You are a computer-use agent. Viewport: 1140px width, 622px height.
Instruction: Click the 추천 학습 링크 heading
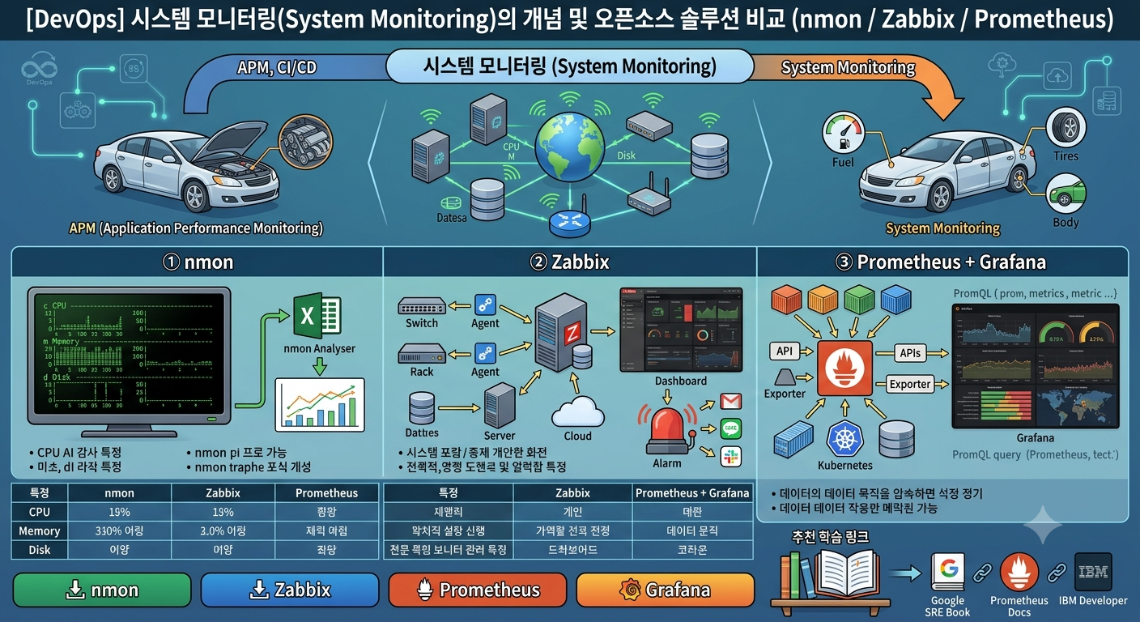click(x=830, y=536)
